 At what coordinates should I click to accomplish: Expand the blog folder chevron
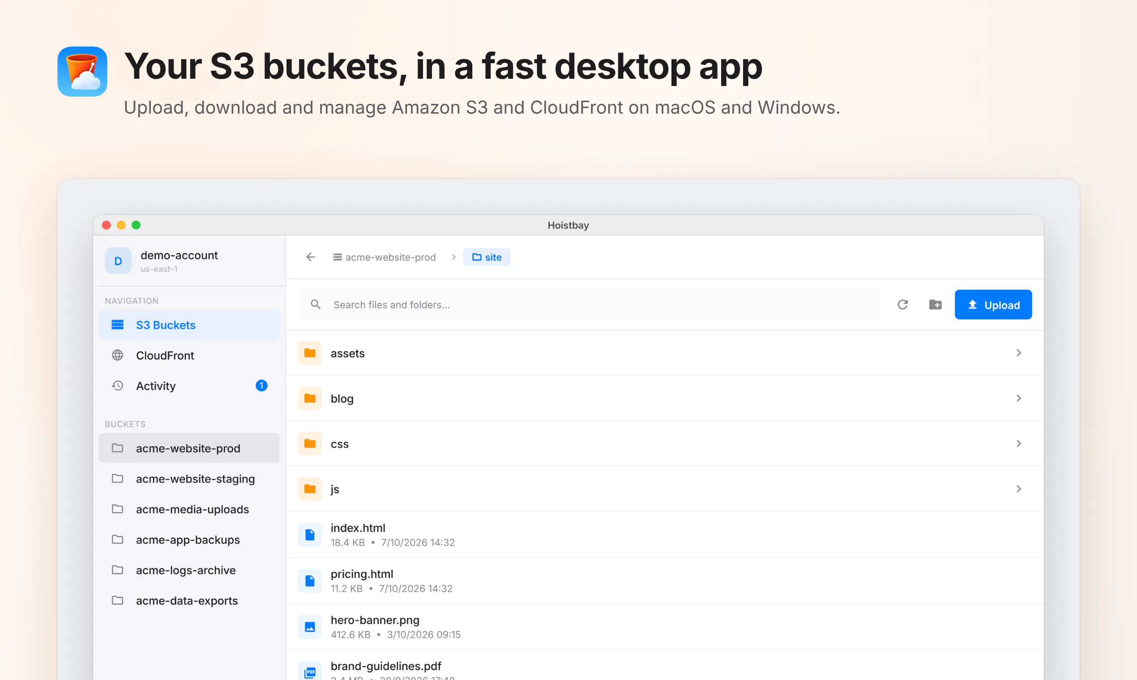[1019, 398]
